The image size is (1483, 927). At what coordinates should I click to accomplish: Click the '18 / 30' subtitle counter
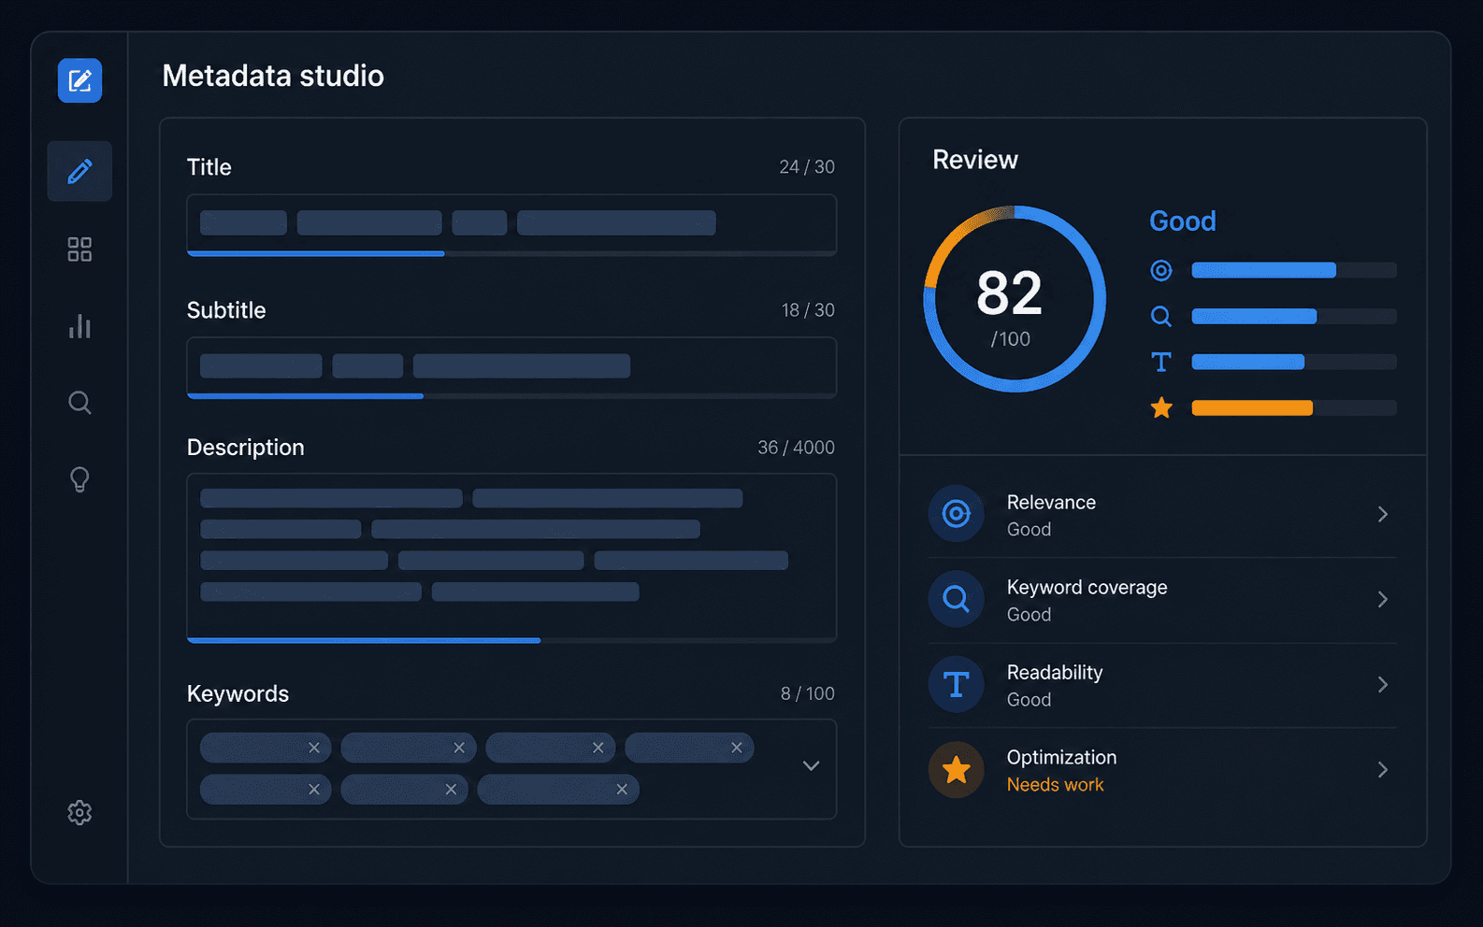click(808, 309)
